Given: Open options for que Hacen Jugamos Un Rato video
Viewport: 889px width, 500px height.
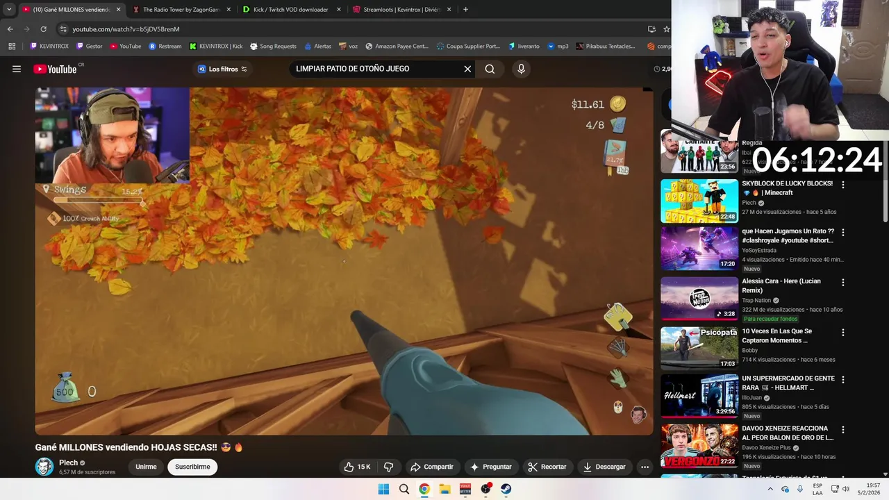Looking at the screenshot, I should 843,233.
